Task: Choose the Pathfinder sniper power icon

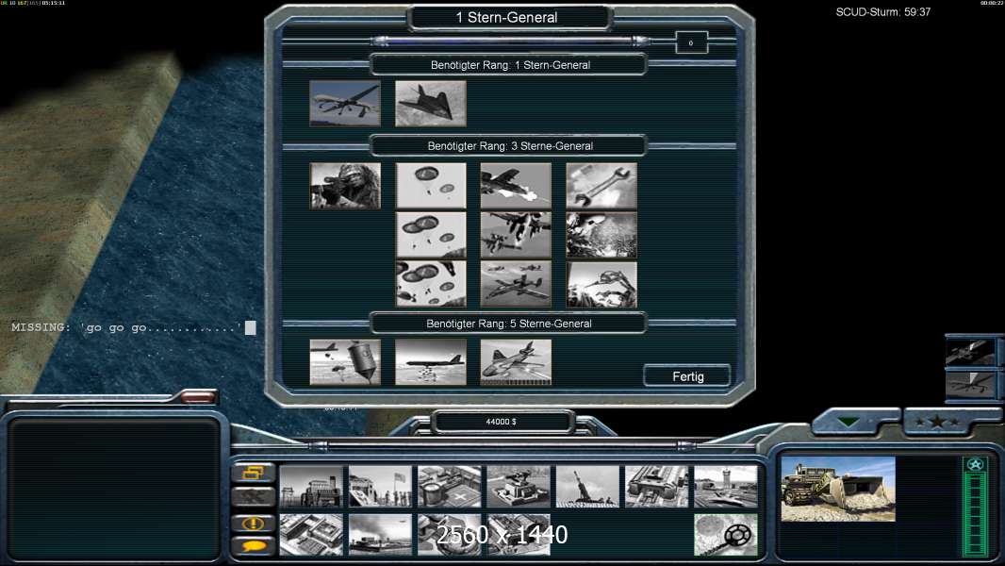Action: pos(345,186)
